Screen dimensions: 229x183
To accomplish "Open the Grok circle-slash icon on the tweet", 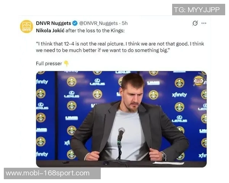I will pos(195,23).
